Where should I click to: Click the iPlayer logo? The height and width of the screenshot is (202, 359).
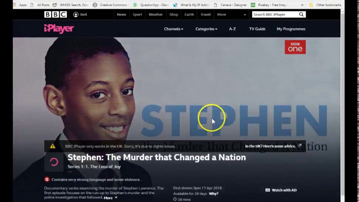(x=59, y=29)
